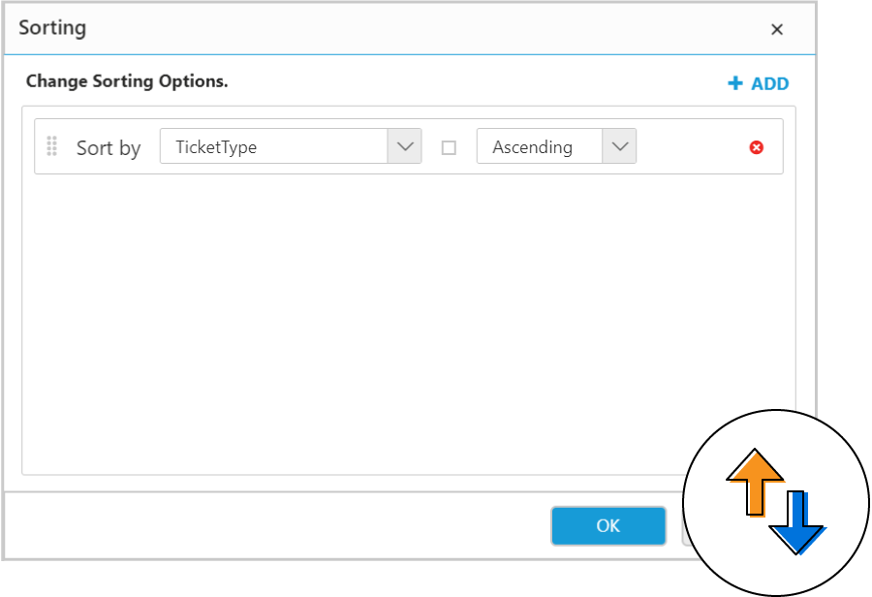
Task: Click the Sort by label
Action: pos(109,147)
